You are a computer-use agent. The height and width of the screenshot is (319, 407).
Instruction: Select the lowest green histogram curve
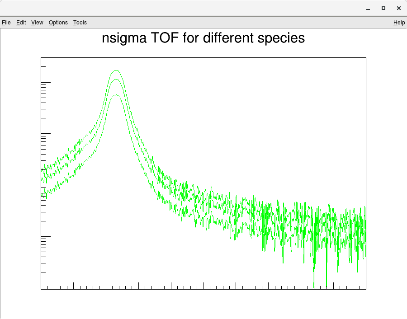tap(117, 95)
